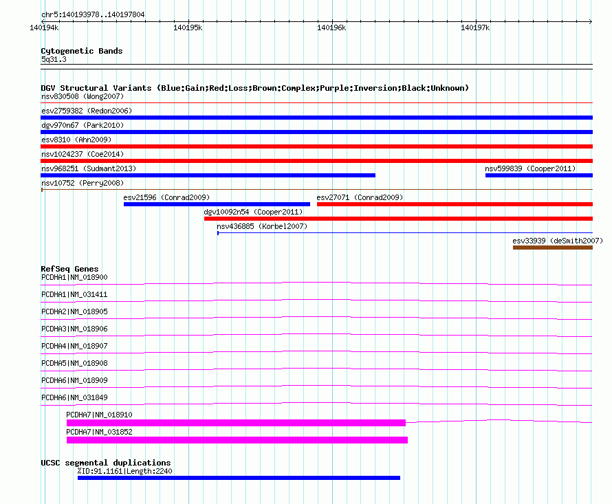Click the esv21596 (Conrad2009) blue bar
Screen dimensions: 612x504
coord(217,204)
